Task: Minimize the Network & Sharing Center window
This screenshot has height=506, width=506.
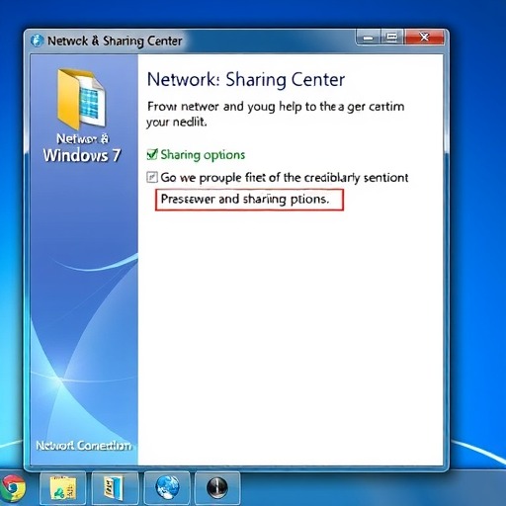Action: tap(369, 37)
